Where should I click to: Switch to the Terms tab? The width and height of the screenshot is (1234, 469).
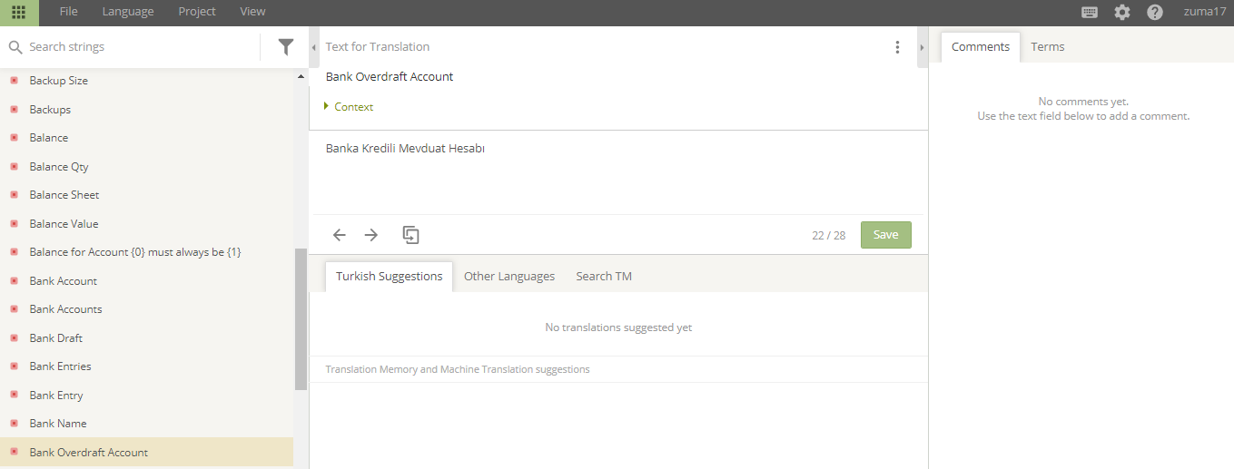tap(1048, 47)
